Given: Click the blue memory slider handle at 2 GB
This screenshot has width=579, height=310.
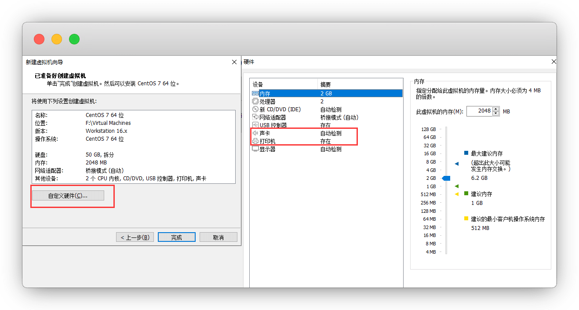Looking at the screenshot, I should [446, 178].
